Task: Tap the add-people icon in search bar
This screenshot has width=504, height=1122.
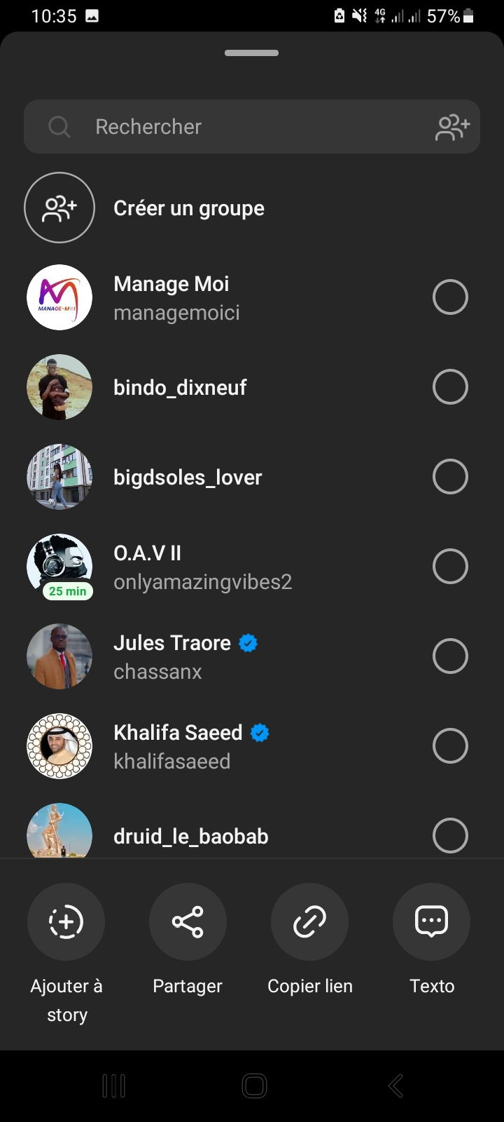Action: (x=452, y=127)
